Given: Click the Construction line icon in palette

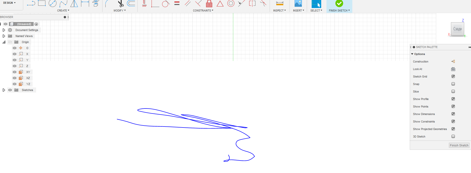Looking at the screenshot, I should 453,61.
